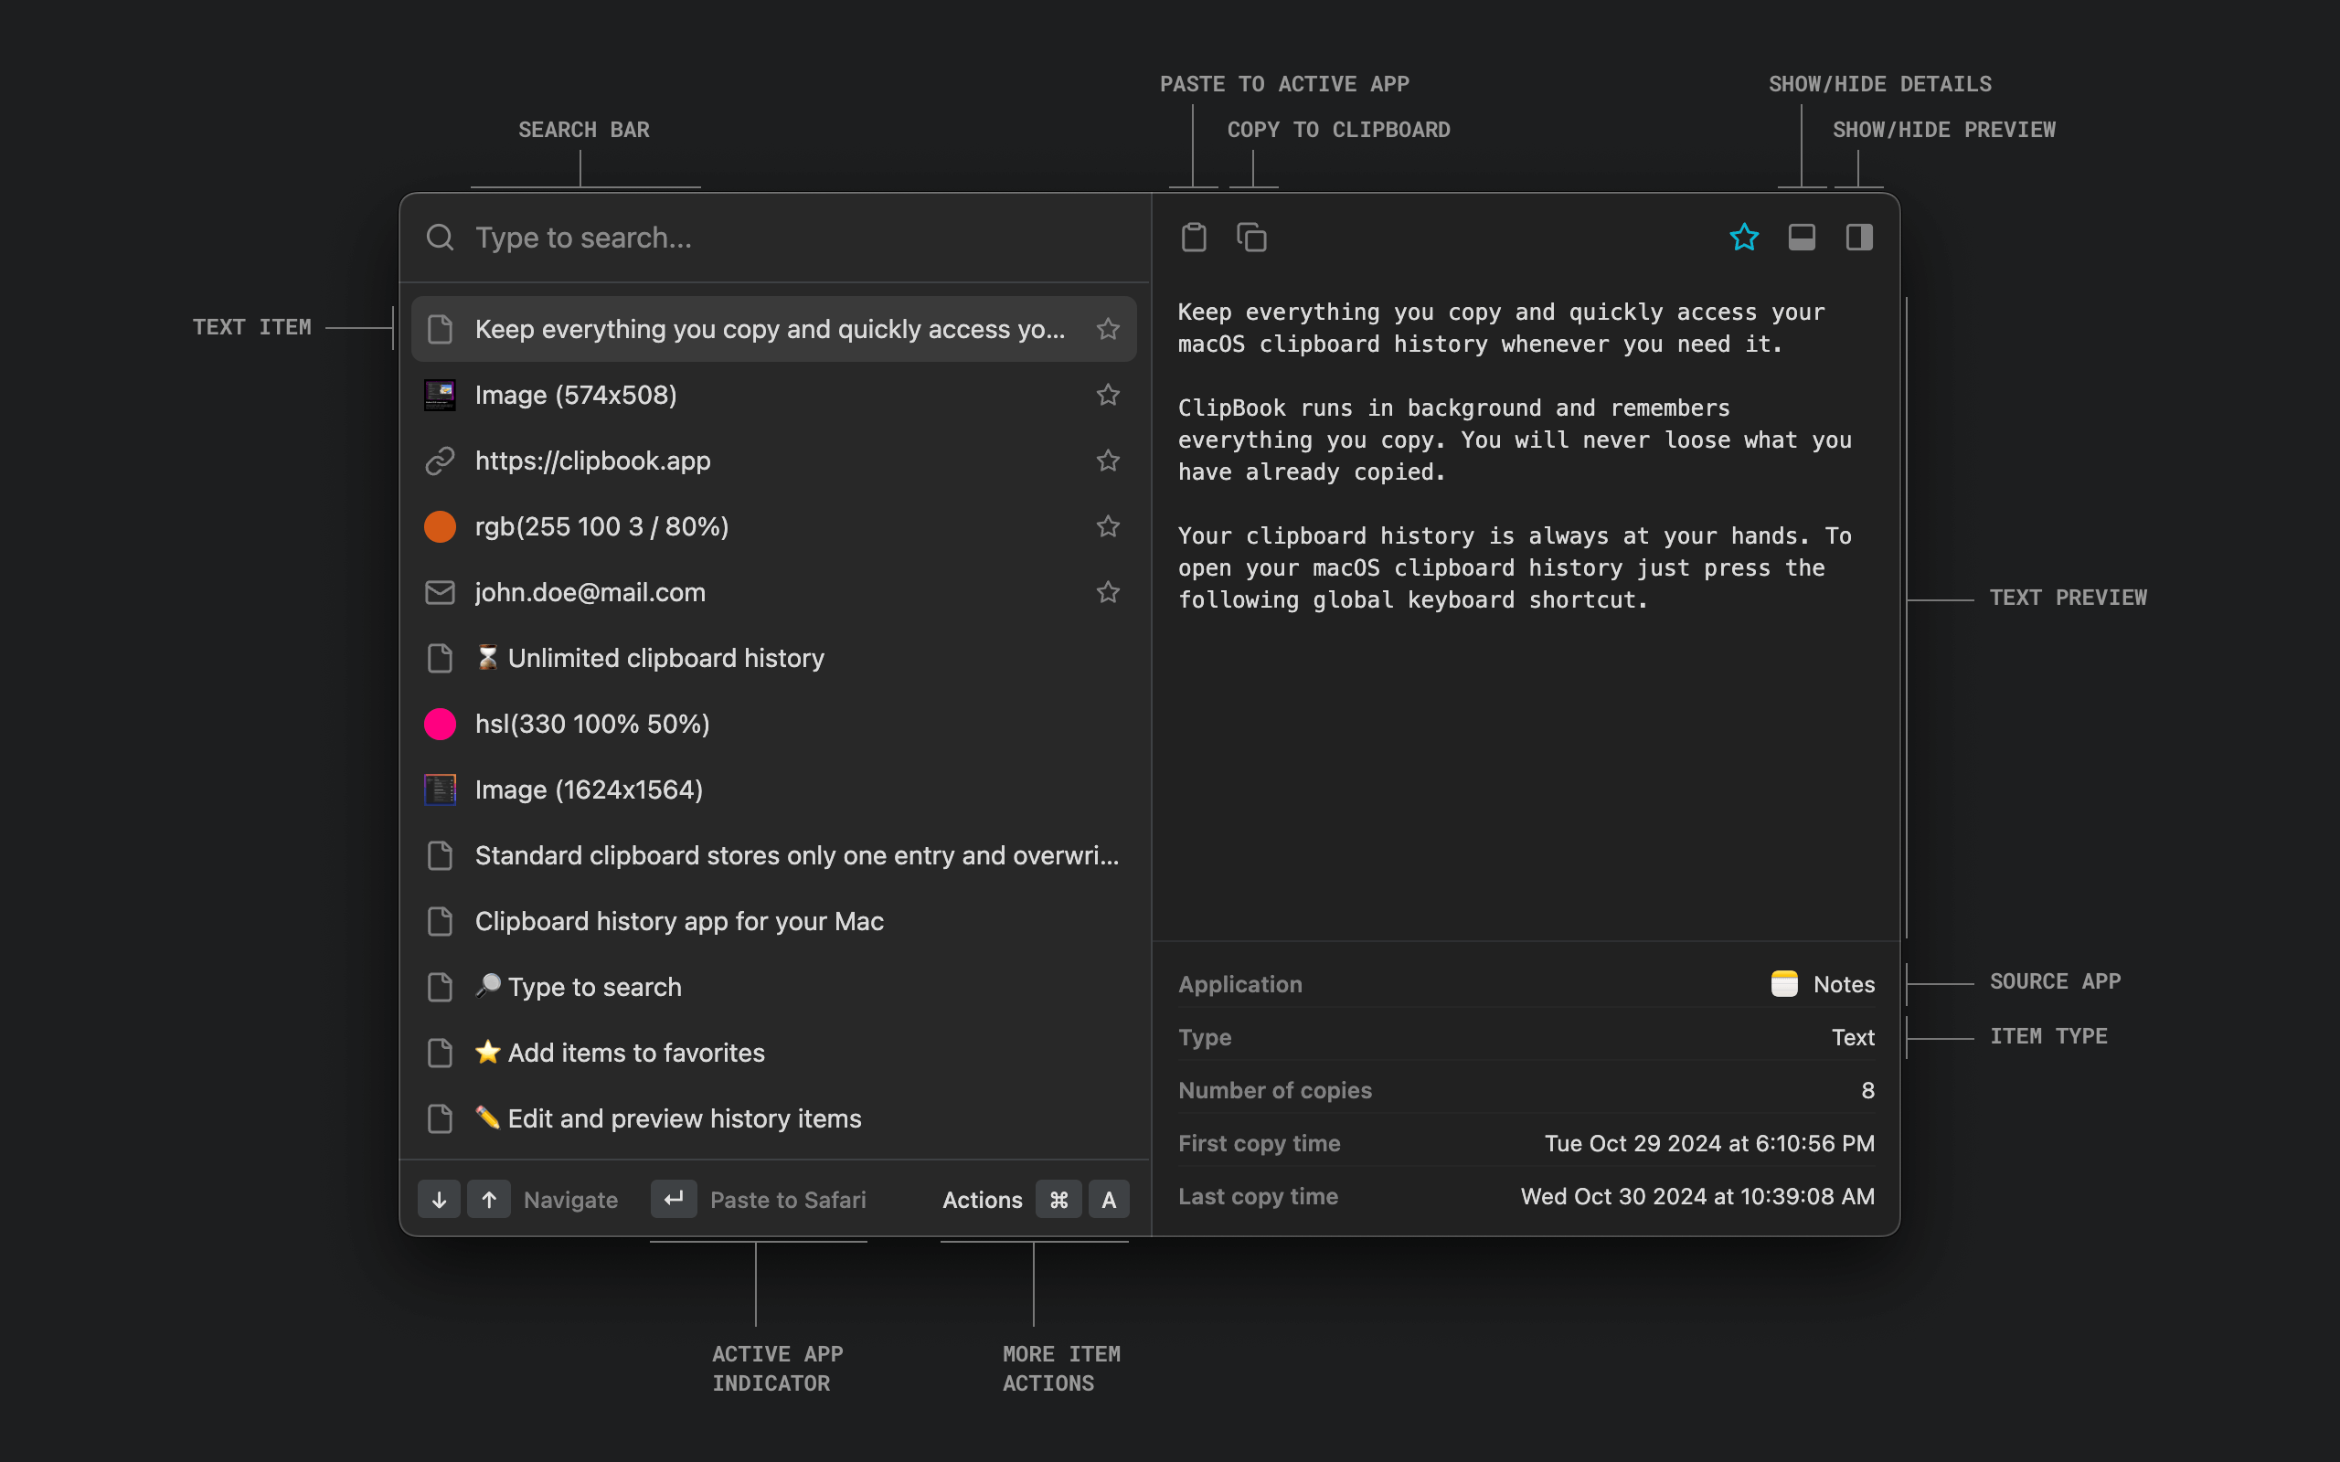The width and height of the screenshot is (2340, 1462).
Task: Select 'Standard clipboard stores only one entry' item
Action: coord(773,854)
